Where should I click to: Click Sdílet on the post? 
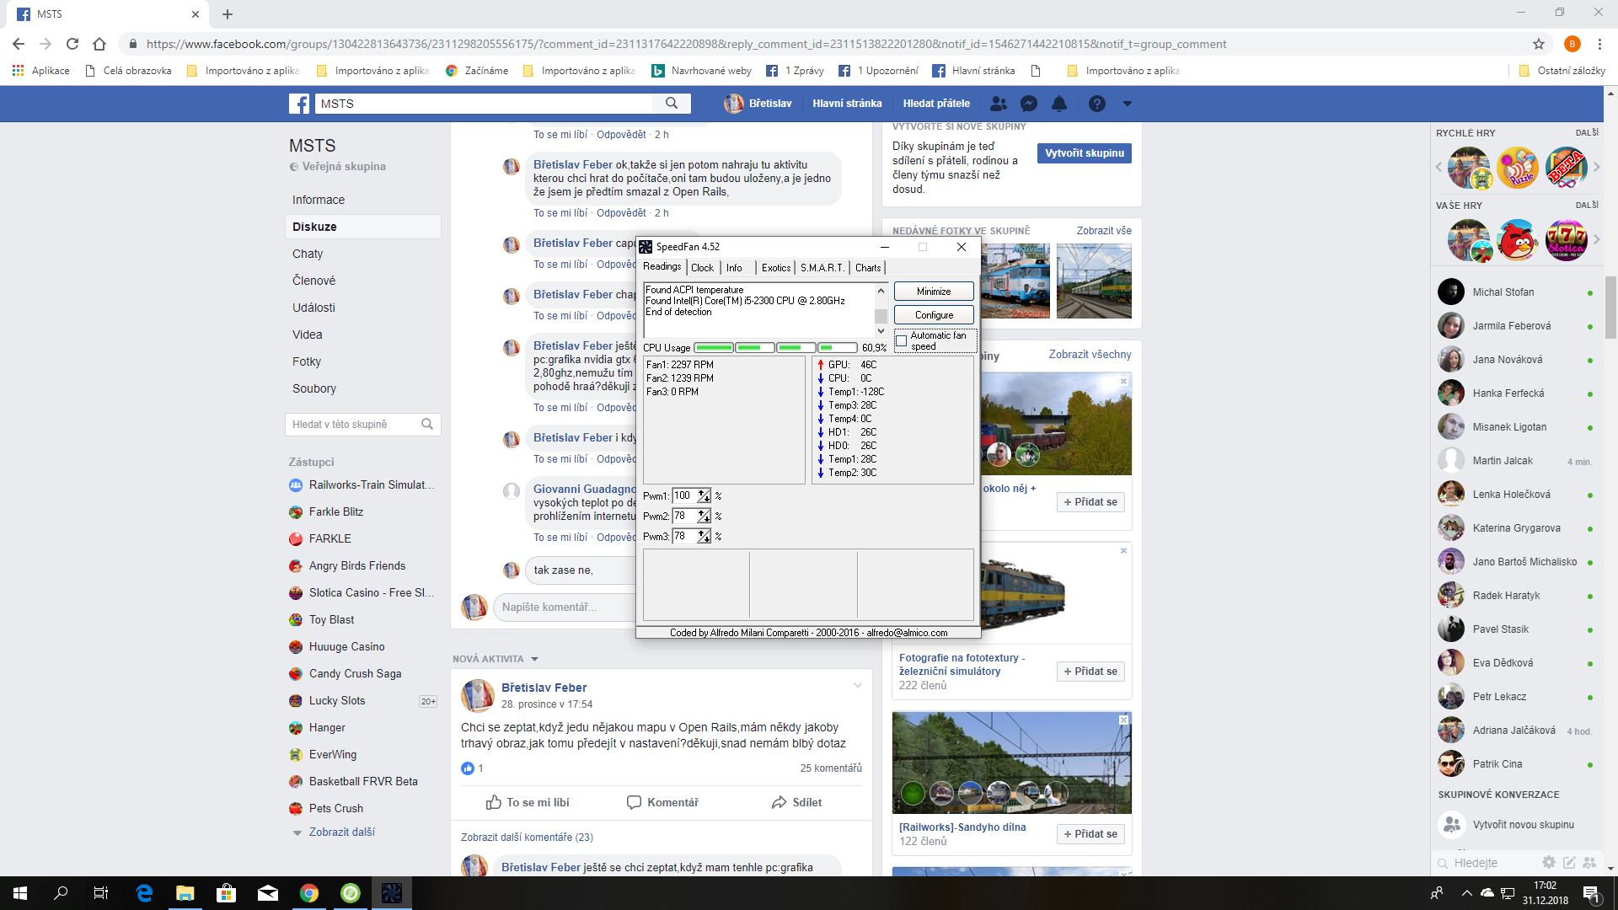click(796, 802)
